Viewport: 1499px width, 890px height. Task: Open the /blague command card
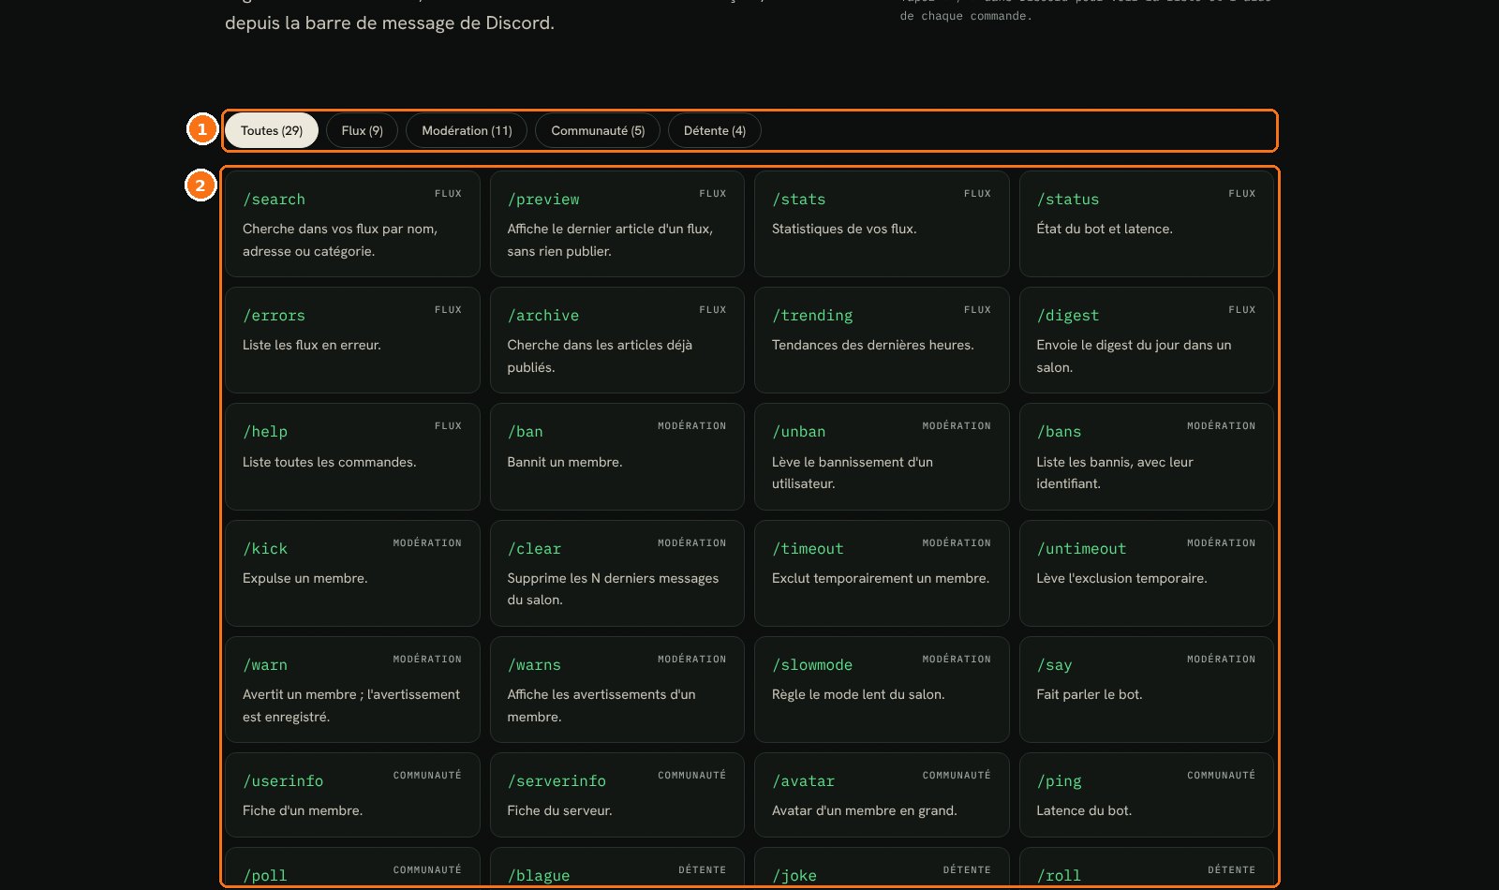tap(617, 868)
